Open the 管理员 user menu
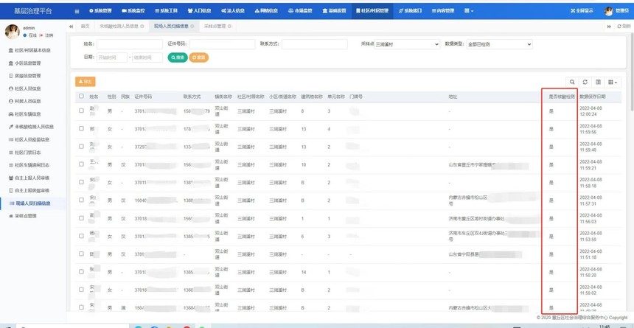The width and height of the screenshot is (634, 328). tap(616, 11)
